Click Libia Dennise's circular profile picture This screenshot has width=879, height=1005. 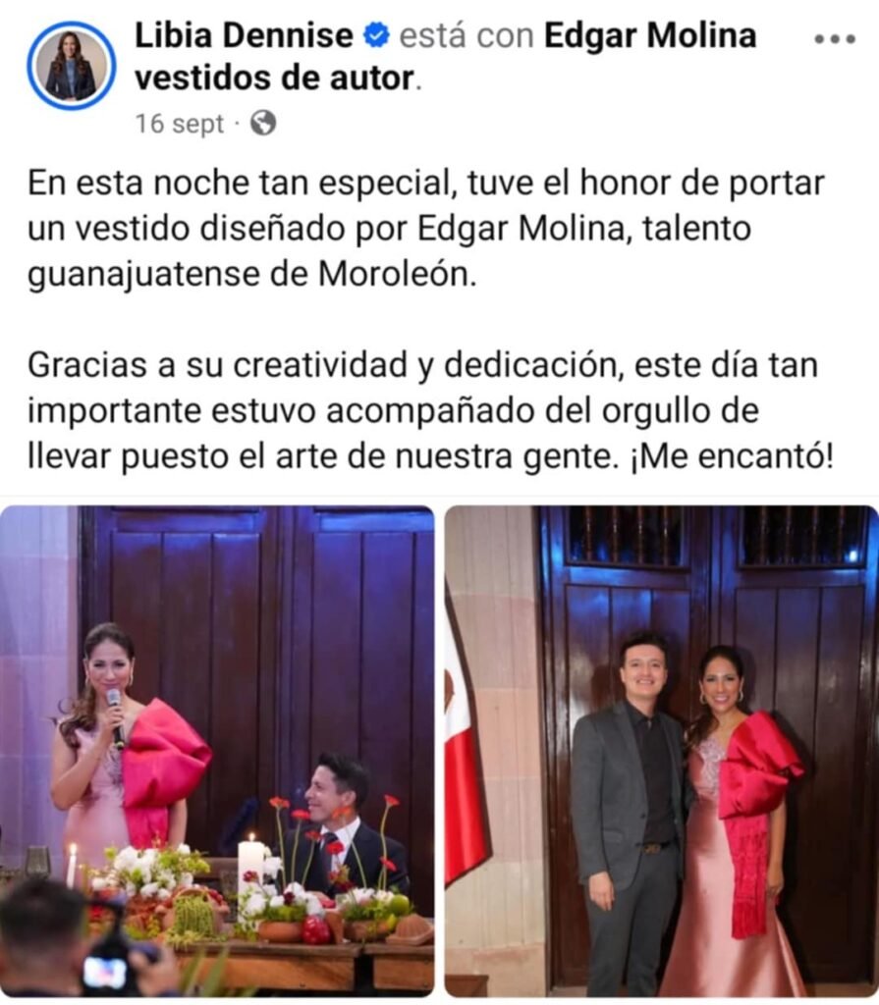[72, 66]
